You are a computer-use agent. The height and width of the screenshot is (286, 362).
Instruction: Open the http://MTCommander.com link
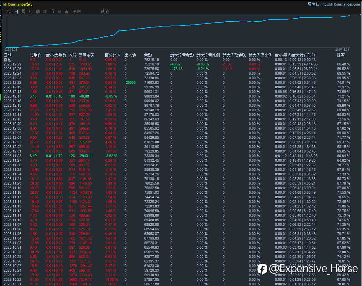tap(340, 4)
